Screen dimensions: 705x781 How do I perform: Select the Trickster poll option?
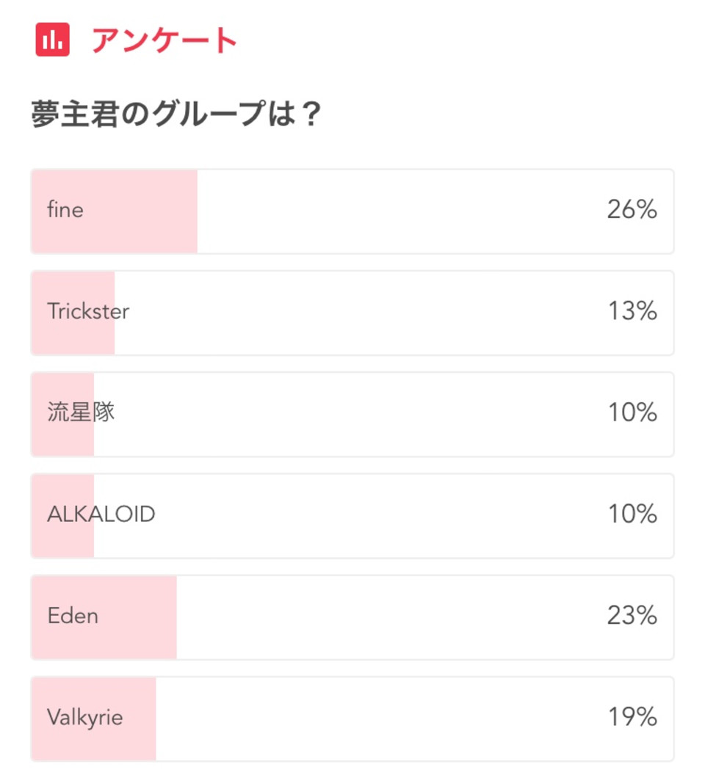352,313
